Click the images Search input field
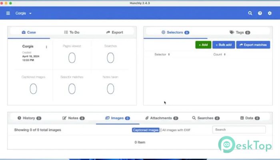280x160 pixels. click(x=239, y=130)
